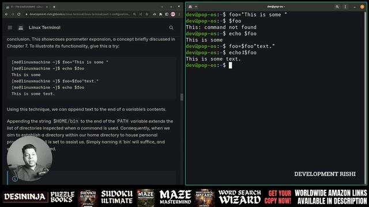This screenshot has height=207, width=369.
Task: Click 'This: command not found' terminal output
Action: pos(221,27)
